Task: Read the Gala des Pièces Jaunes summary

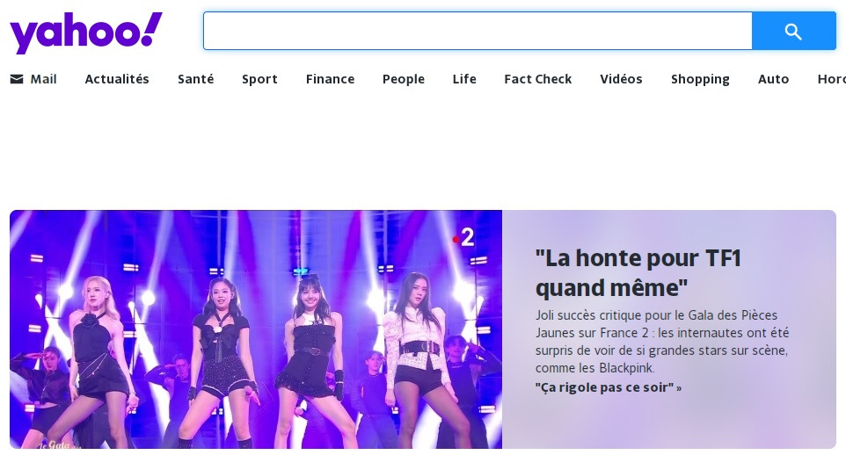Action: coord(662,342)
